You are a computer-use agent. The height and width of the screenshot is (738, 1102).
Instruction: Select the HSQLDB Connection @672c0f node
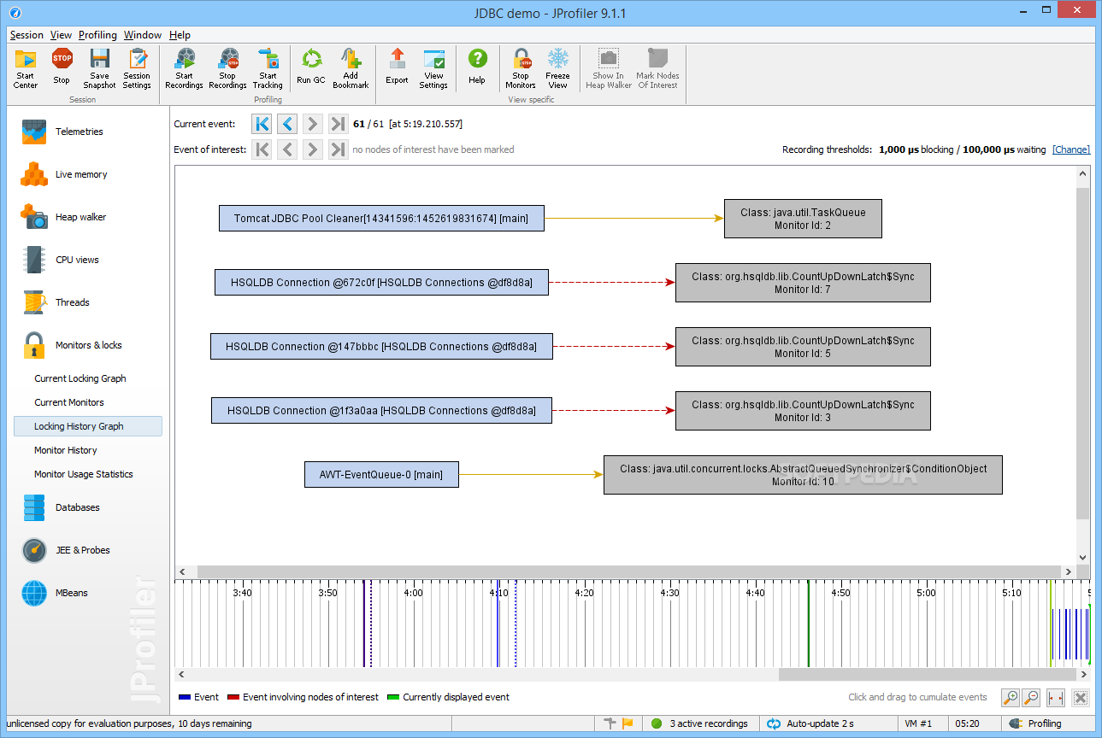pyautogui.click(x=381, y=283)
